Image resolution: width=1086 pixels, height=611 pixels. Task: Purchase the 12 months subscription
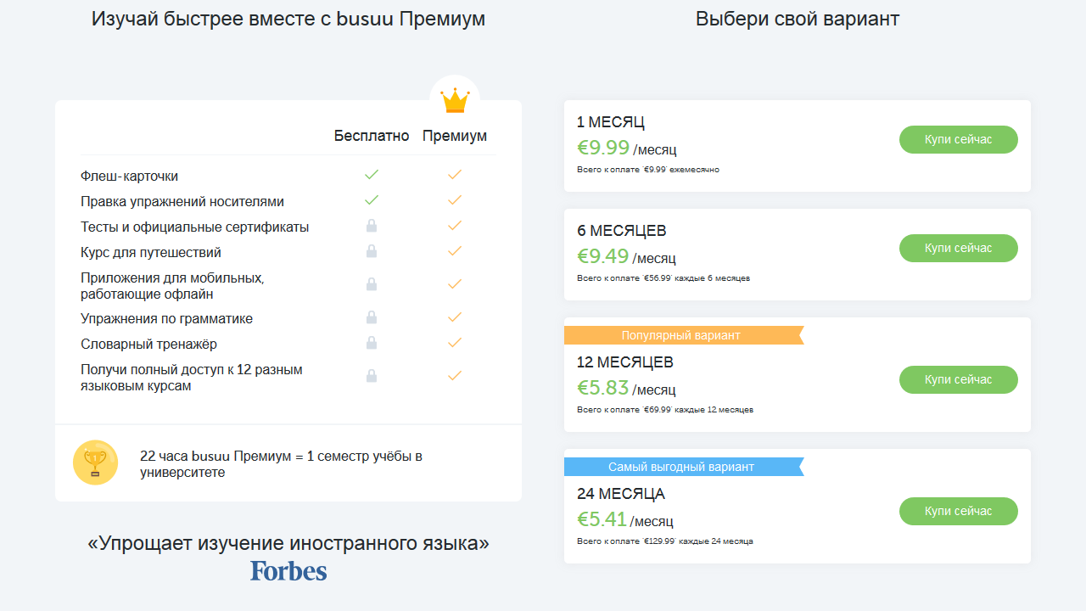[x=958, y=379]
